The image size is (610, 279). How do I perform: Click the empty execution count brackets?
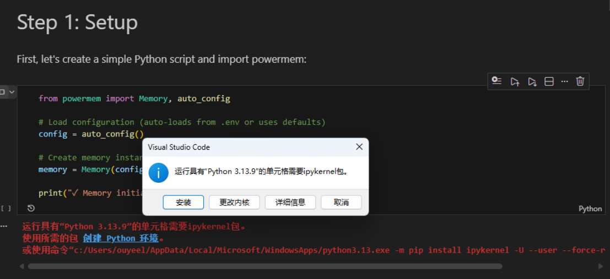(6, 208)
